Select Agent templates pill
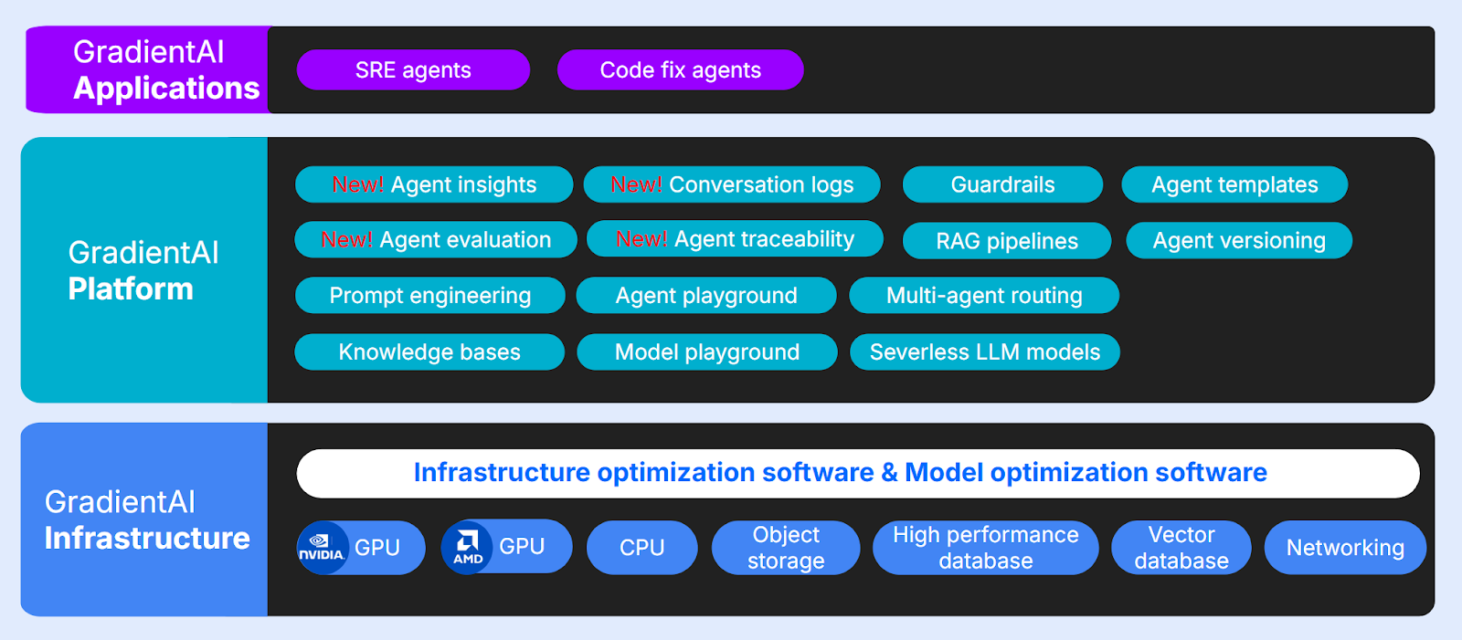This screenshot has height=640, width=1462. tap(1234, 184)
